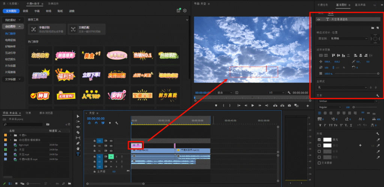Screen dimensions: 384x187
Task: Select the Type tool in the toolbar
Action: tap(78, 154)
